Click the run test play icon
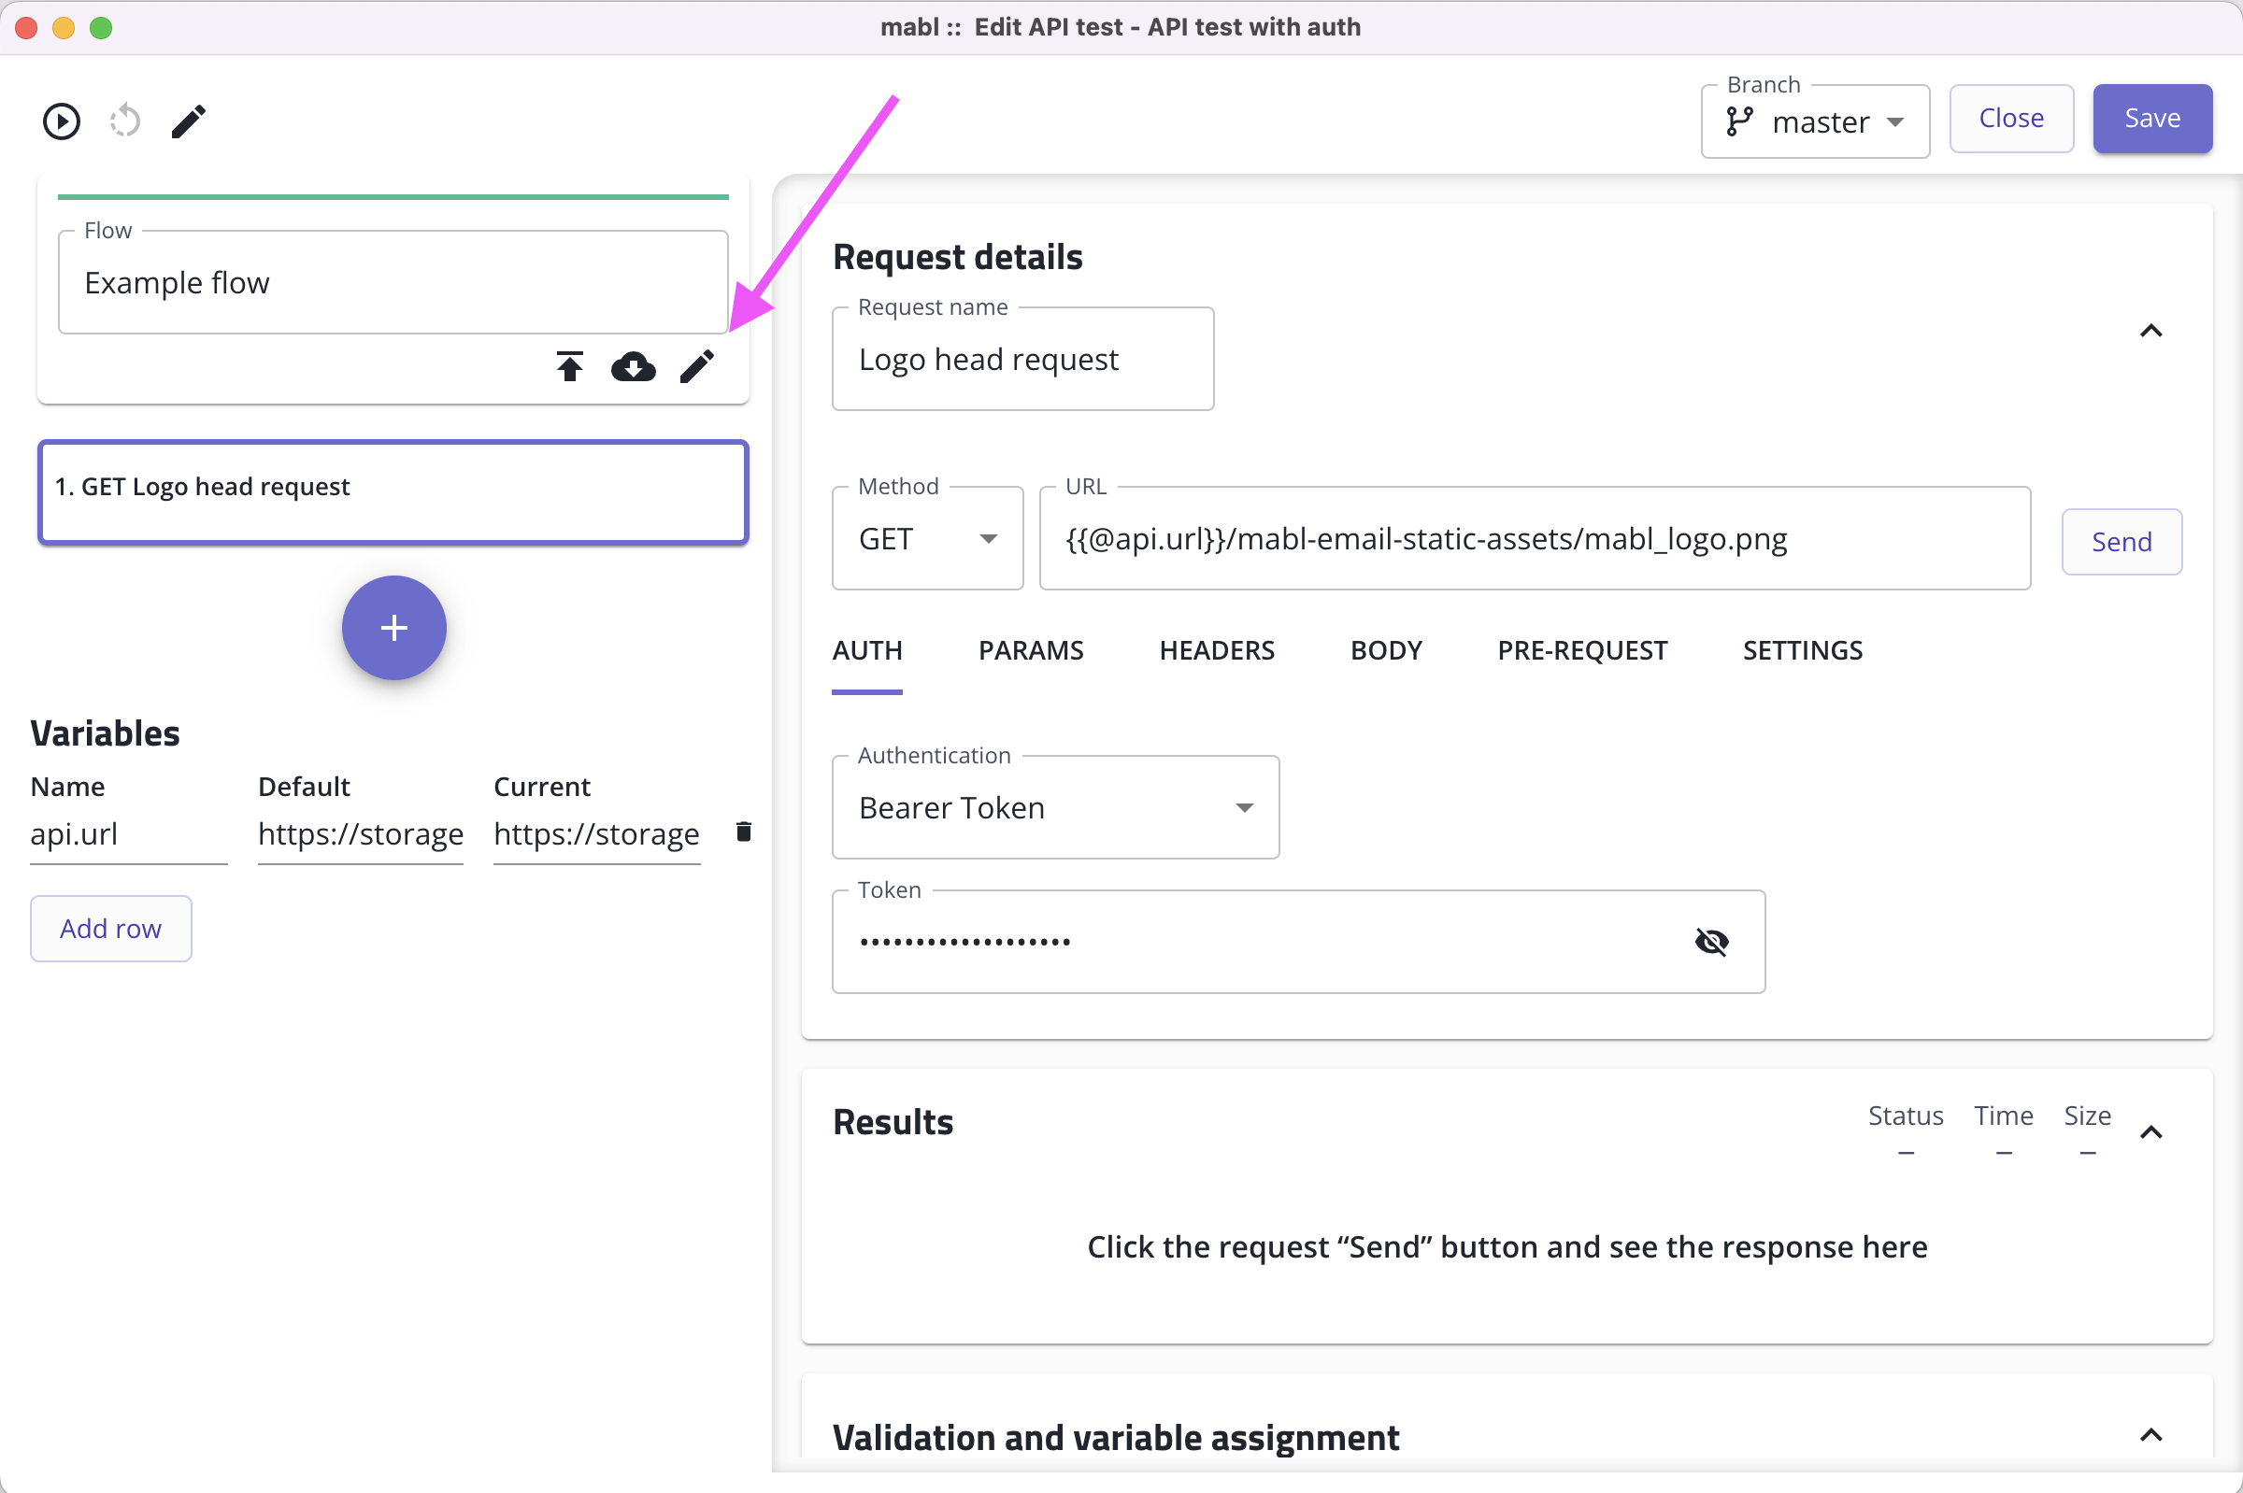This screenshot has height=1493, width=2243. pos(62,121)
